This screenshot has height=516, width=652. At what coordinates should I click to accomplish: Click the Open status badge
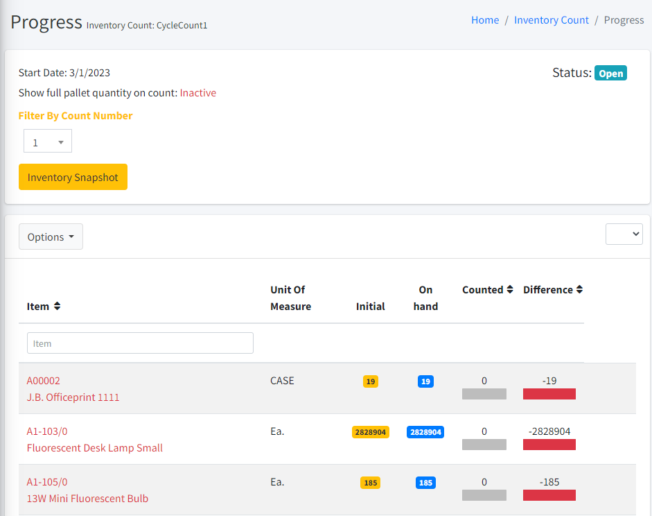coord(610,74)
